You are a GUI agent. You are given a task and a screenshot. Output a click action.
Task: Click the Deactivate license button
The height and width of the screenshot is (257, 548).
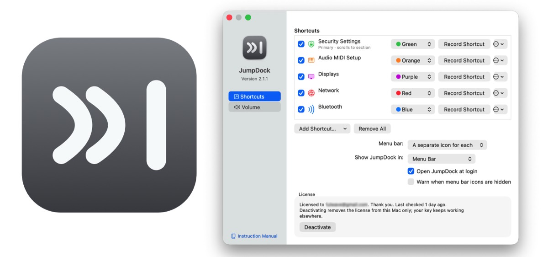[317, 227]
